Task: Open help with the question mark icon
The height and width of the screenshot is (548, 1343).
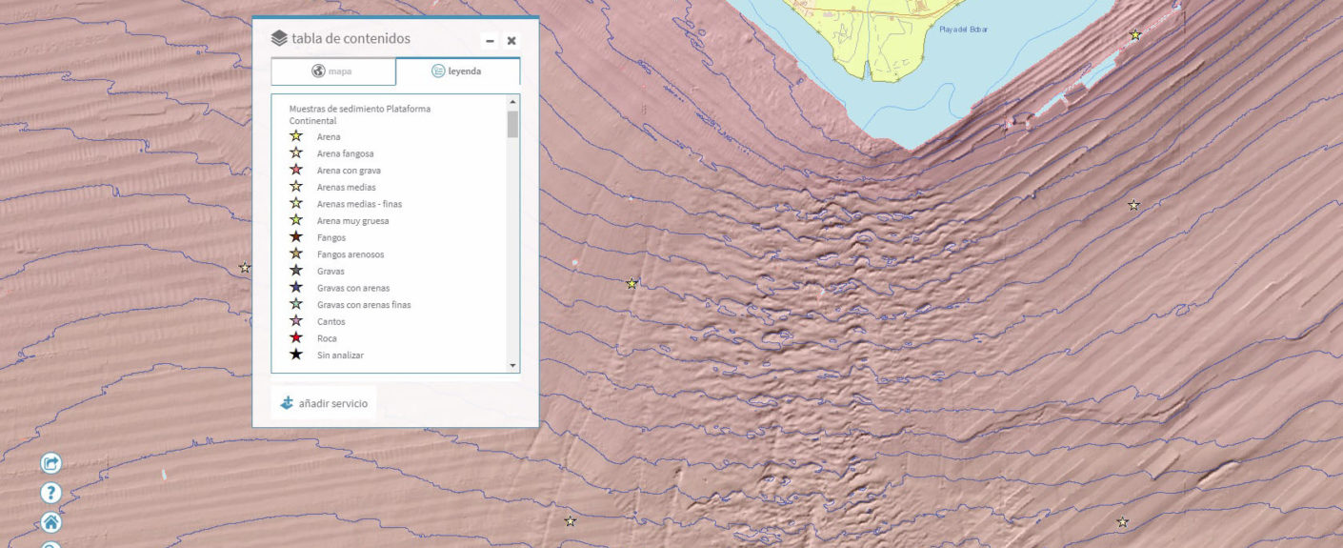Action: click(51, 493)
